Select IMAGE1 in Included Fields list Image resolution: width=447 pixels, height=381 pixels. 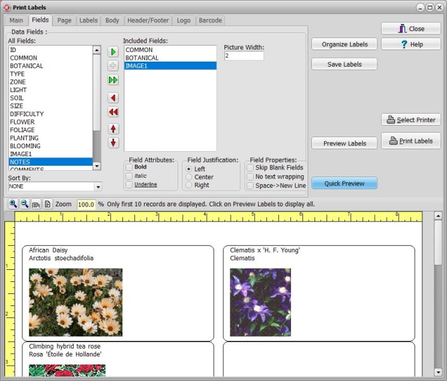[x=170, y=65]
